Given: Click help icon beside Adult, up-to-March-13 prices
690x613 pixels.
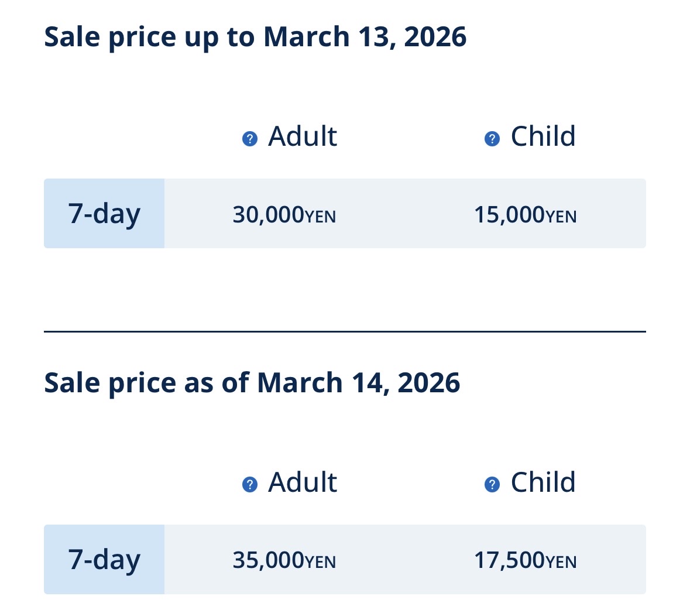Looking at the screenshot, I should click(250, 139).
